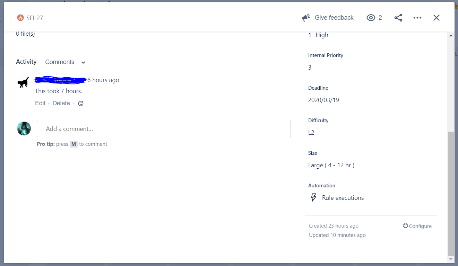Toggle watching with the eye watchers icon

[371, 17]
